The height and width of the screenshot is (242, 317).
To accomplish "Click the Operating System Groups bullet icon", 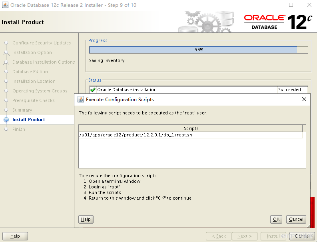I will (6, 91).
